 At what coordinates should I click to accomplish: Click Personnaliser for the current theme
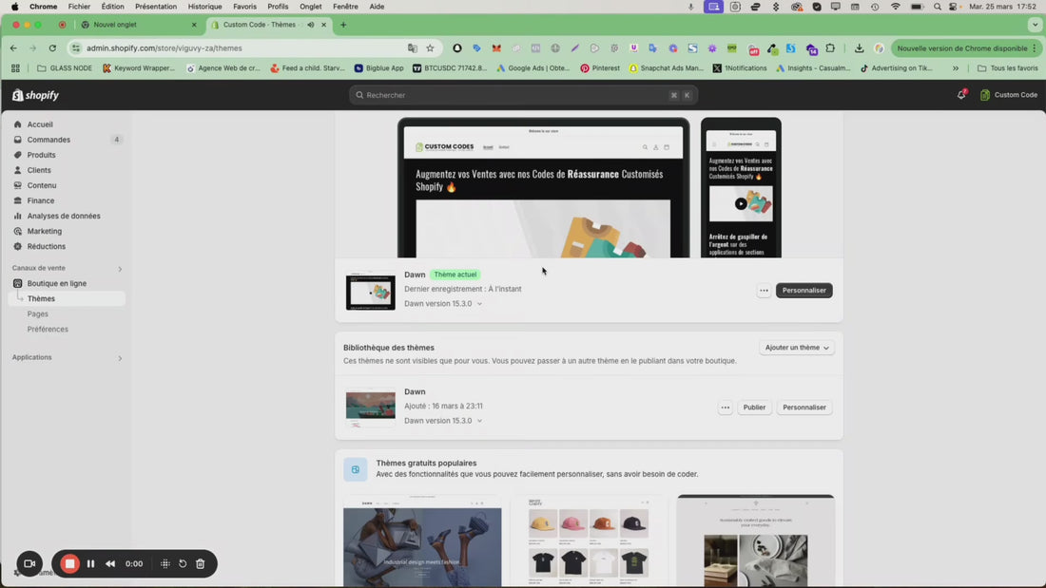click(x=804, y=291)
